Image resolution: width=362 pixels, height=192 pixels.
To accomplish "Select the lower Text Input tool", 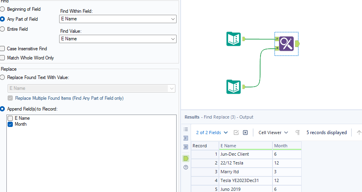I will coord(234,87).
